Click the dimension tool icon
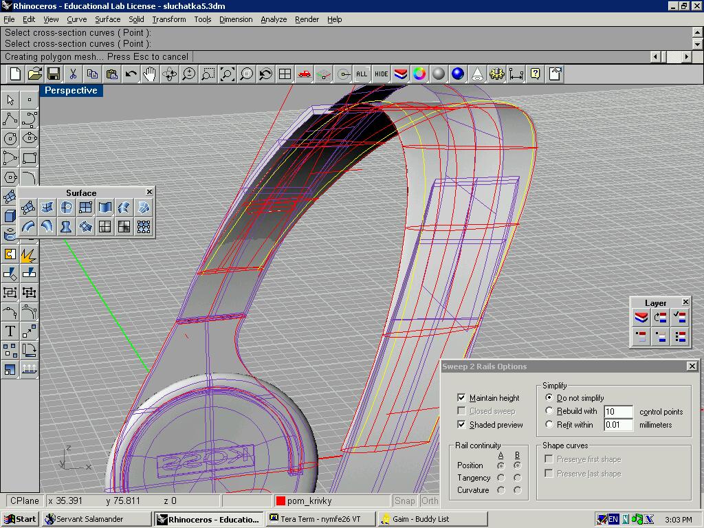The width and height of the screenshot is (704, 528). (516, 74)
